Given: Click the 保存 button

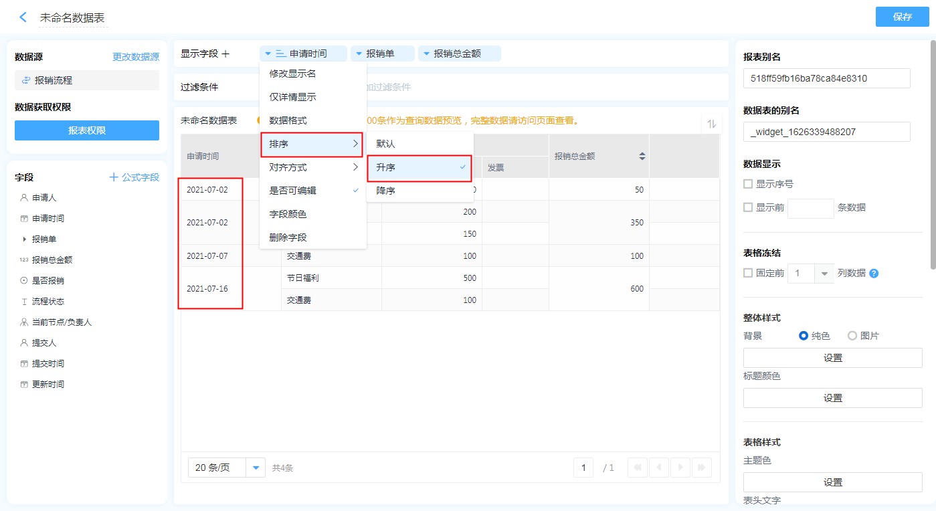Looking at the screenshot, I should pyautogui.click(x=902, y=17).
